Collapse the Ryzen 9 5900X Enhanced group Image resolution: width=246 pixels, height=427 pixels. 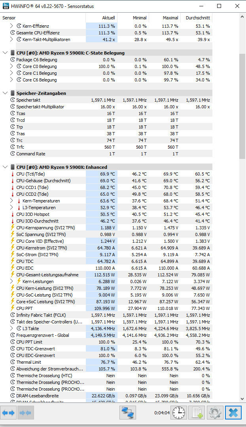point(5,167)
